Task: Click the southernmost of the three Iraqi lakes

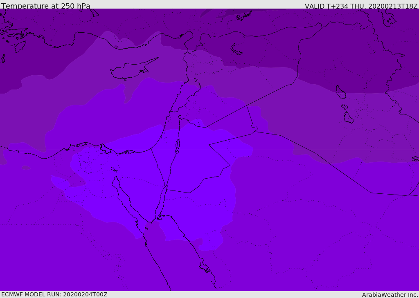Action: coord(348,118)
